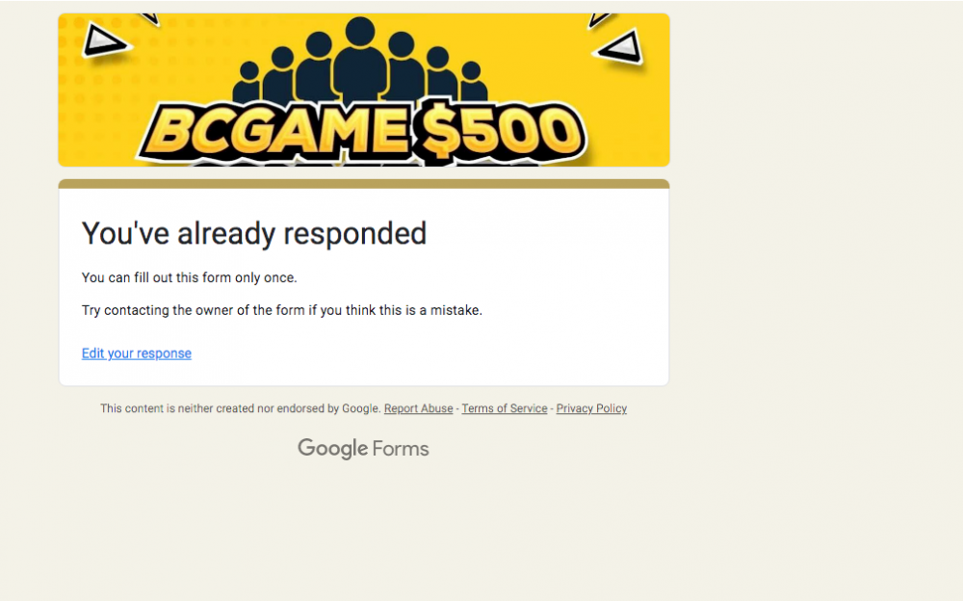Click the "Try contacting the owner" sentence
This screenshot has height=601, width=963.
pos(281,310)
